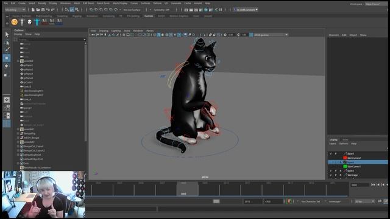The image size is (390, 219).
Task: Click the white T-pose figure shelf icon
Action: 22,22
